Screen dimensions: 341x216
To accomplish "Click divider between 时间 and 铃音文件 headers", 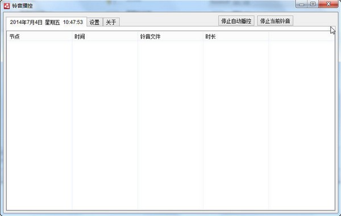I will coord(138,36).
